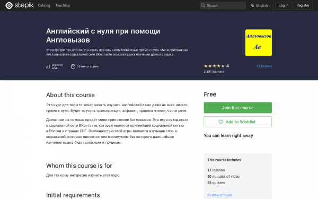Click the five-star rating
This screenshot has height=199, width=318.
tap(214, 66)
